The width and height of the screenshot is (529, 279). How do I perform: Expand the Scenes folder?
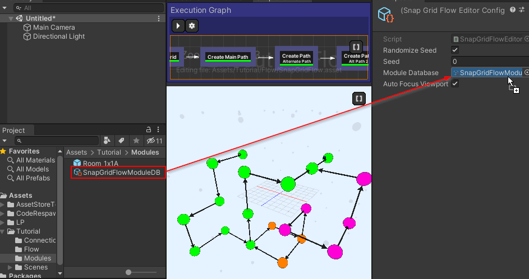(x=10, y=267)
